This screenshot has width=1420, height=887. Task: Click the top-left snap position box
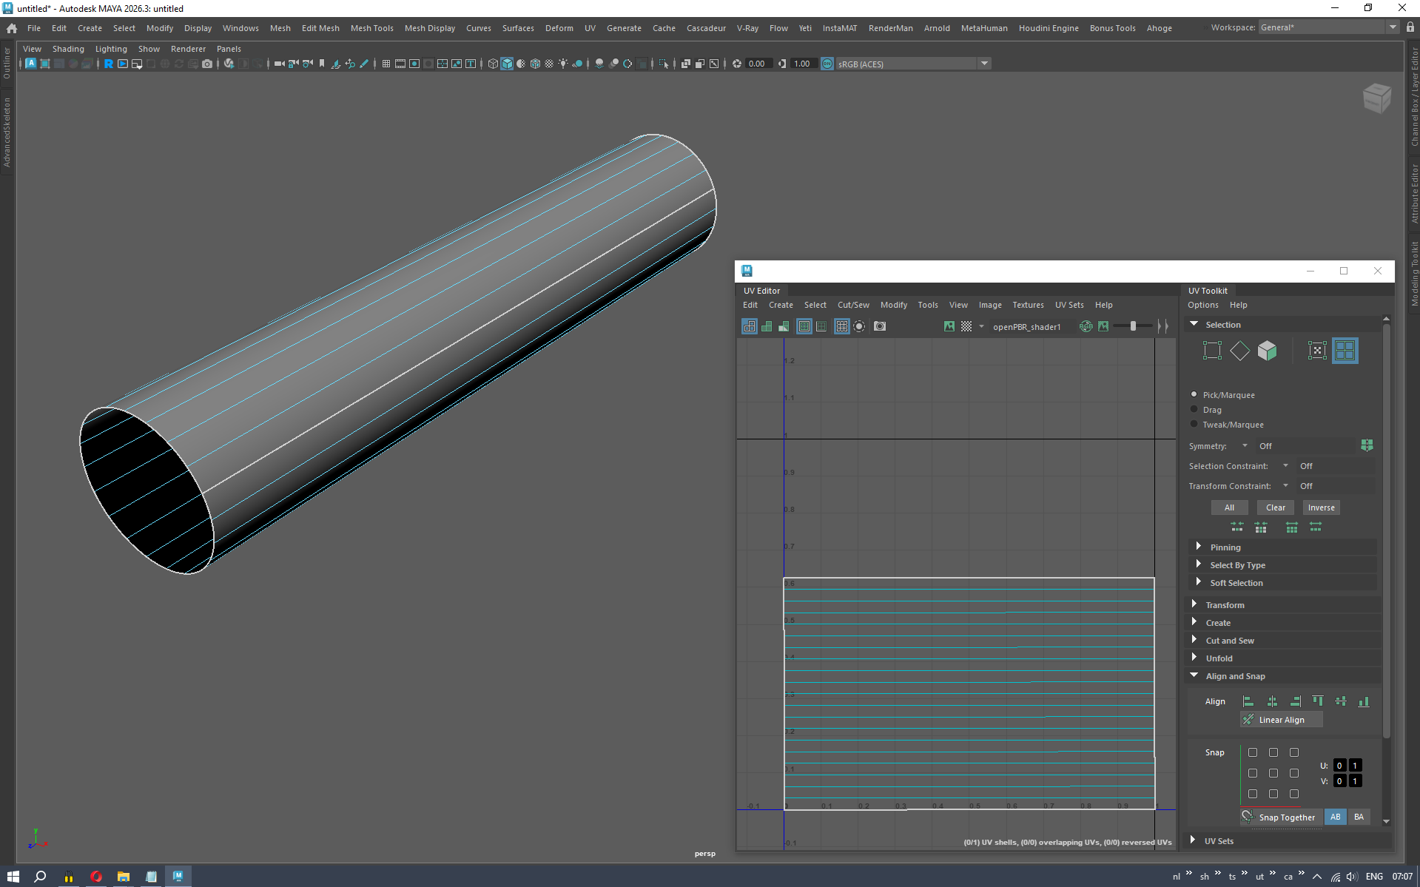[1253, 752]
